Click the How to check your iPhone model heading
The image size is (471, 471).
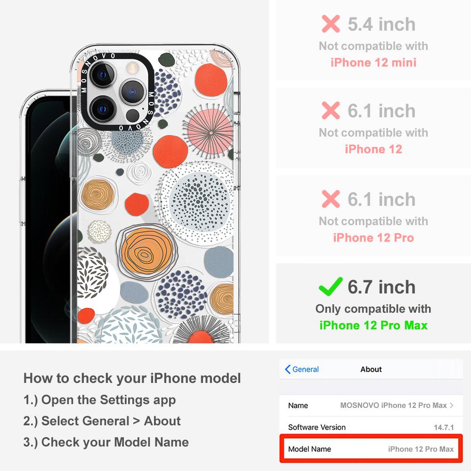(132, 378)
